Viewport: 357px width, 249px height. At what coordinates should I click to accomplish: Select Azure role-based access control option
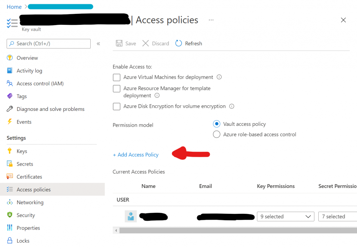[217, 134]
